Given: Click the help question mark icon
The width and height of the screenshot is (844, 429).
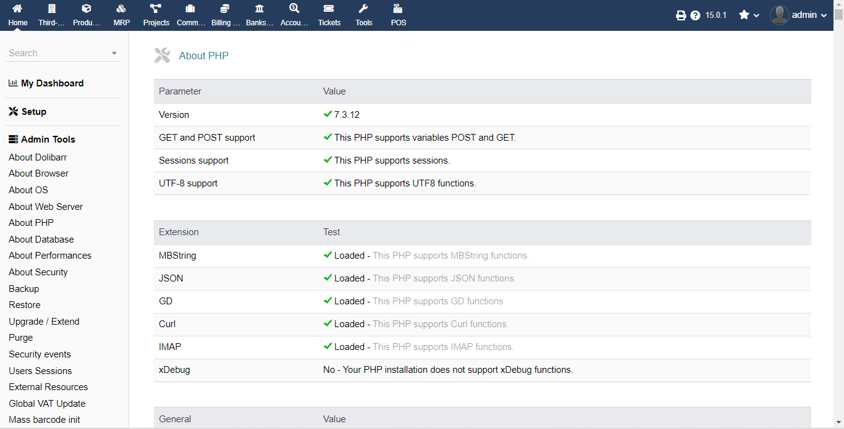Looking at the screenshot, I should (696, 15).
